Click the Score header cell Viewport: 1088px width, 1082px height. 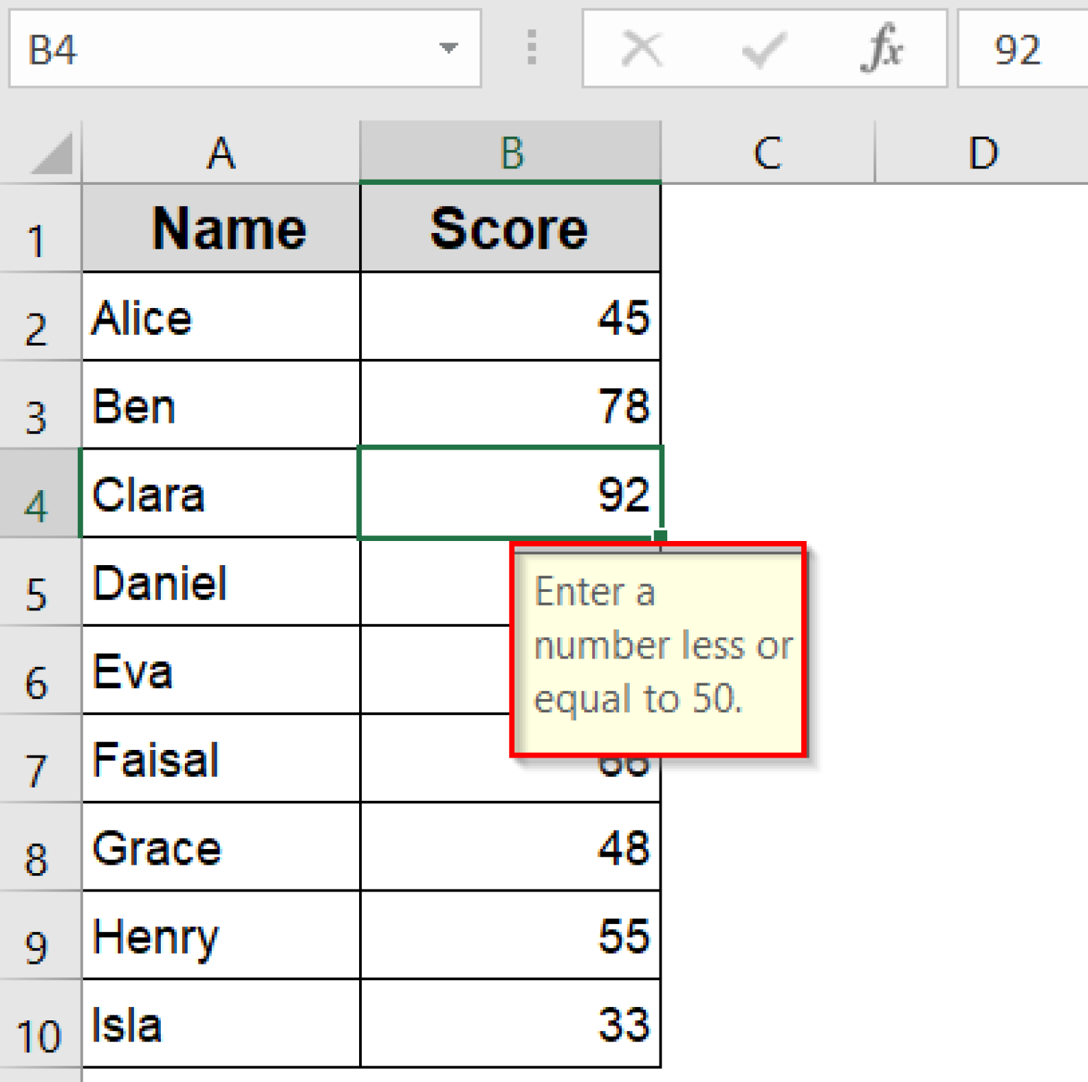tap(510, 228)
